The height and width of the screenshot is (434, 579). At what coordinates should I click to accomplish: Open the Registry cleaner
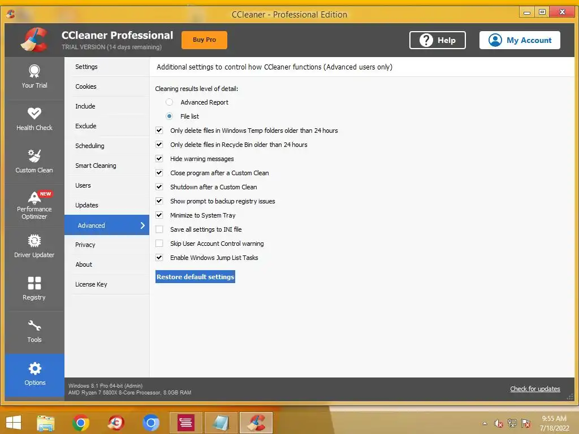[x=34, y=290]
